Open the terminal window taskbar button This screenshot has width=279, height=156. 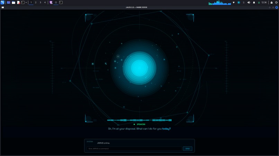click(x=61, y=2)
